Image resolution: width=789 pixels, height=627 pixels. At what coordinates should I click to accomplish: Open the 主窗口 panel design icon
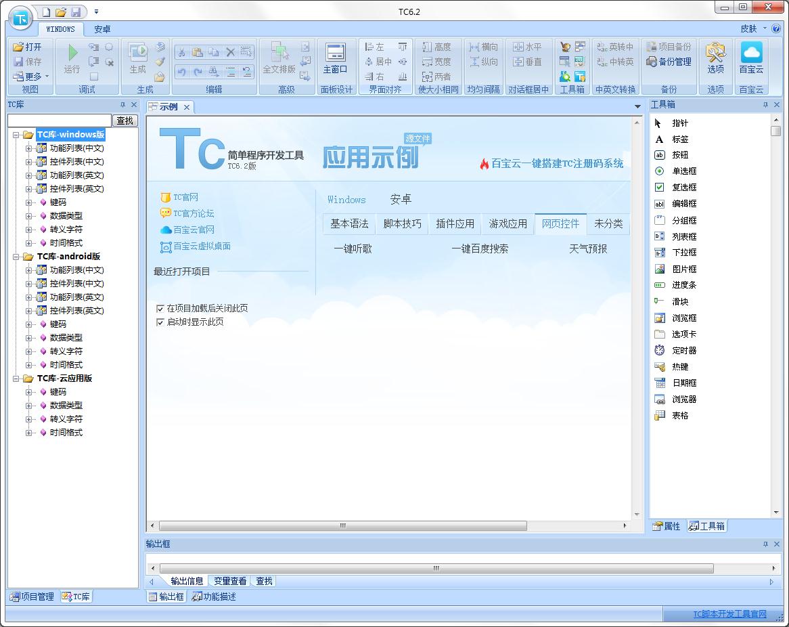[x=335, y=53]
